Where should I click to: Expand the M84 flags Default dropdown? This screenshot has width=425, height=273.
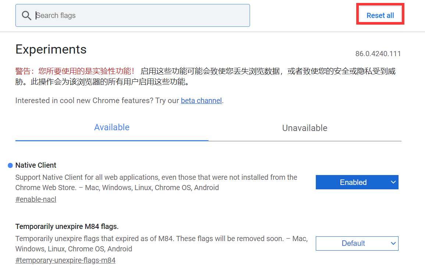353,243
